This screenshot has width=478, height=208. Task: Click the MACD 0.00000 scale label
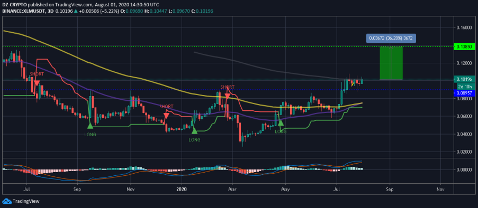point(465,169)
